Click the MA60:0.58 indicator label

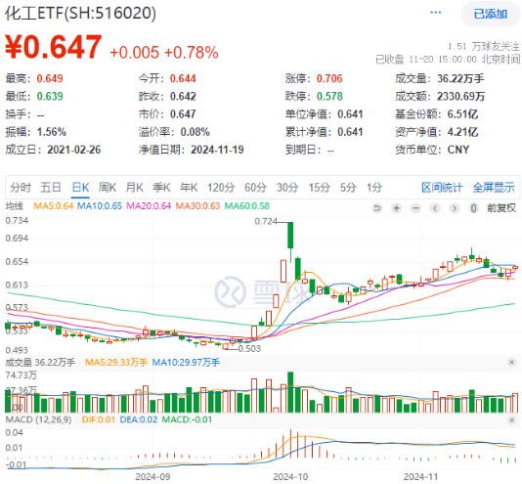click(x=246, y=206)
